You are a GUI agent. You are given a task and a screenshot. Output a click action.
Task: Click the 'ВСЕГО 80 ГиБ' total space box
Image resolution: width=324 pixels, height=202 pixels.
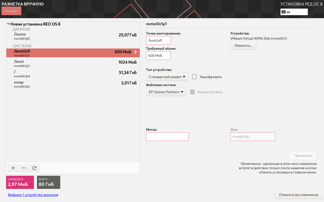point(49,182)
